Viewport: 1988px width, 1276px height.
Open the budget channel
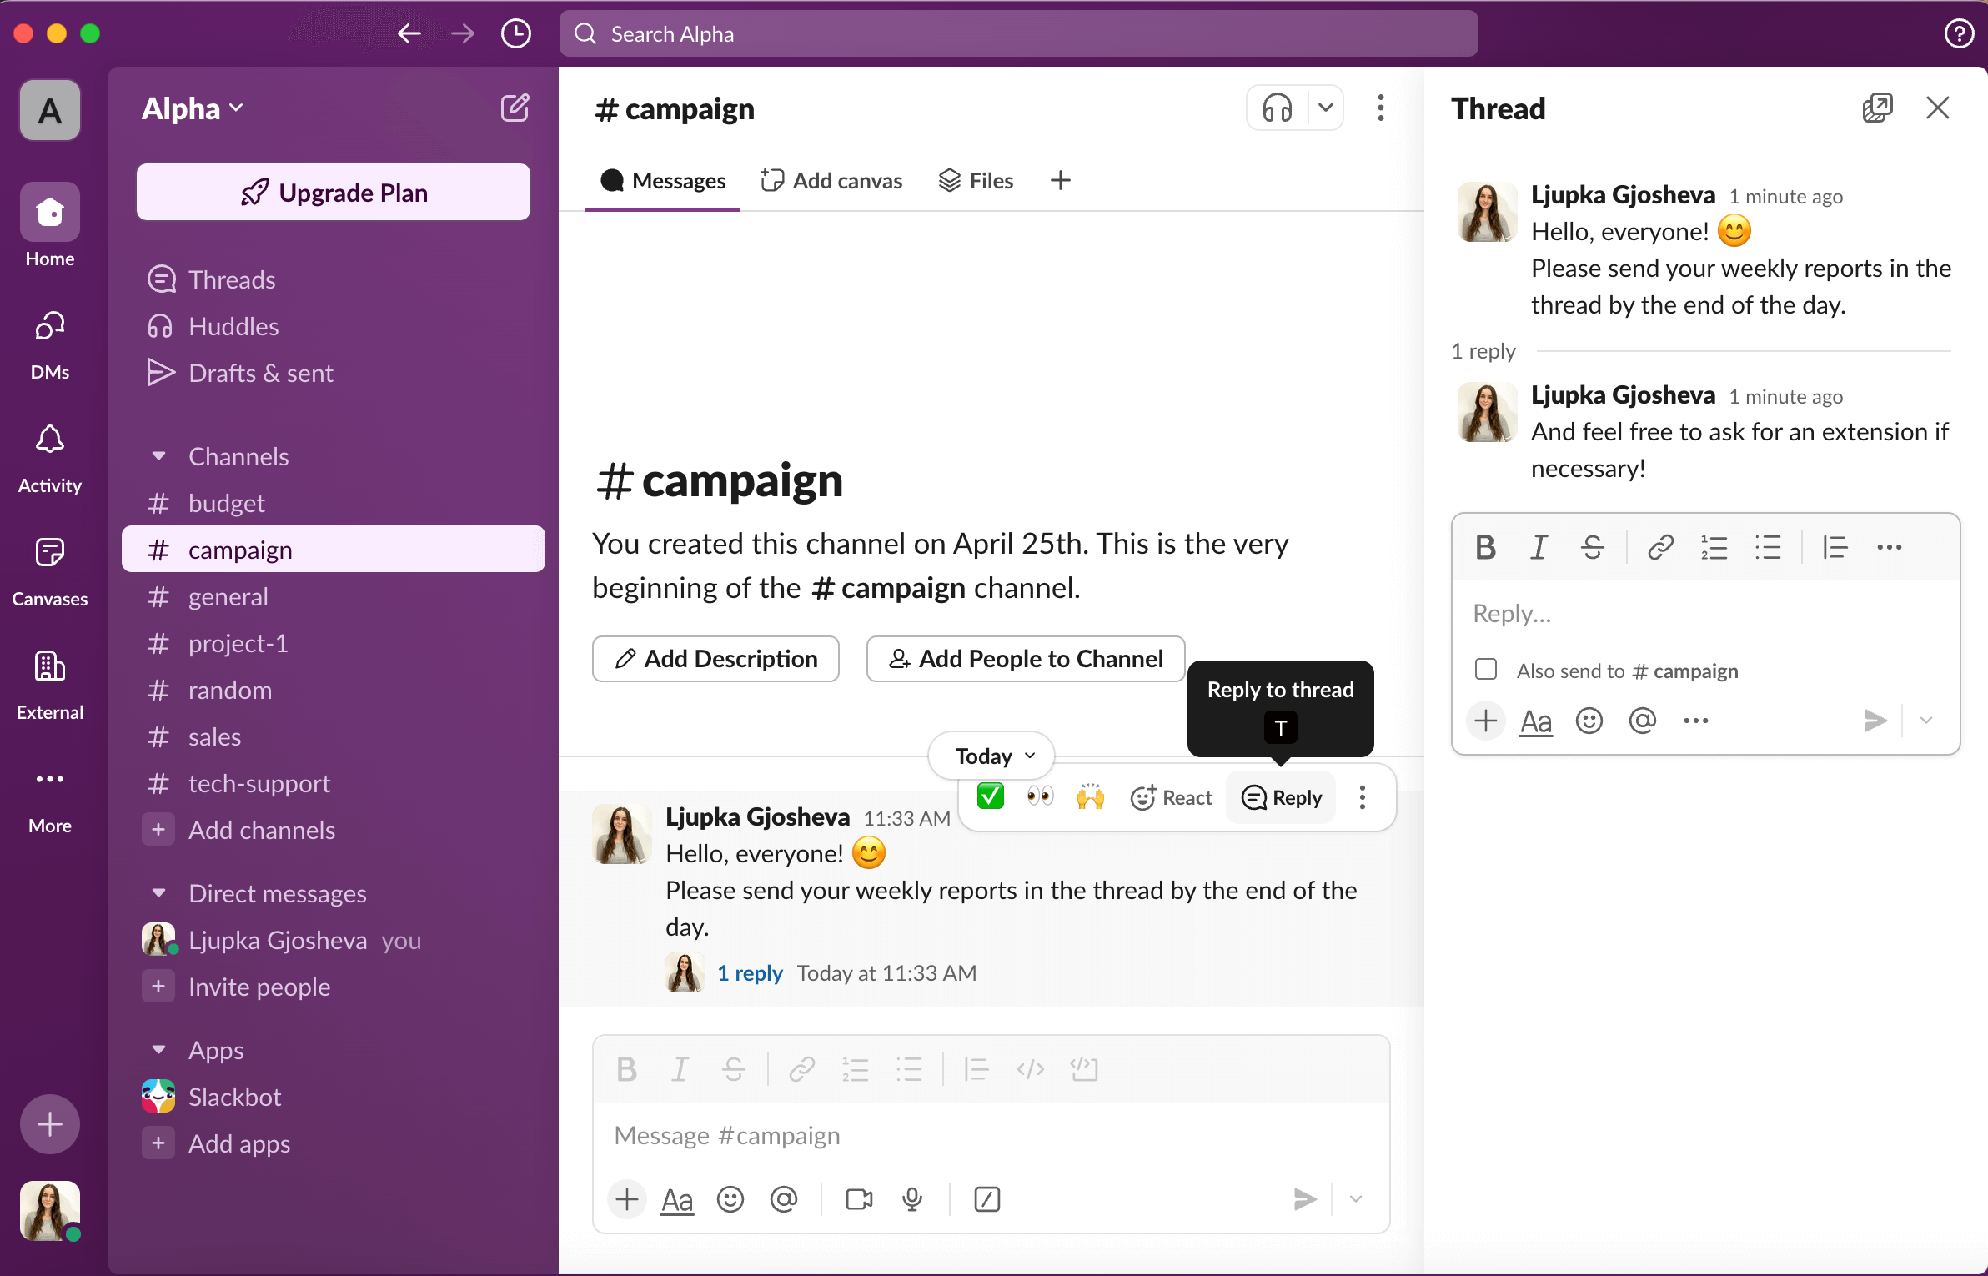tap(334, 503)
